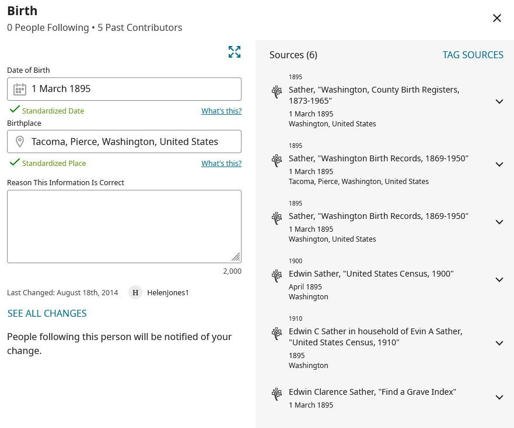Expand the County Birth Registers 1873-1965 source
Image resolution: width=514 pixels, height=428 pixels.
(x=499, y=101)
